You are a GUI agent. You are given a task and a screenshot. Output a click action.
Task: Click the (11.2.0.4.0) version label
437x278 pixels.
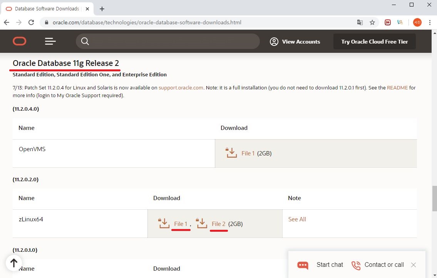(26, 109)
